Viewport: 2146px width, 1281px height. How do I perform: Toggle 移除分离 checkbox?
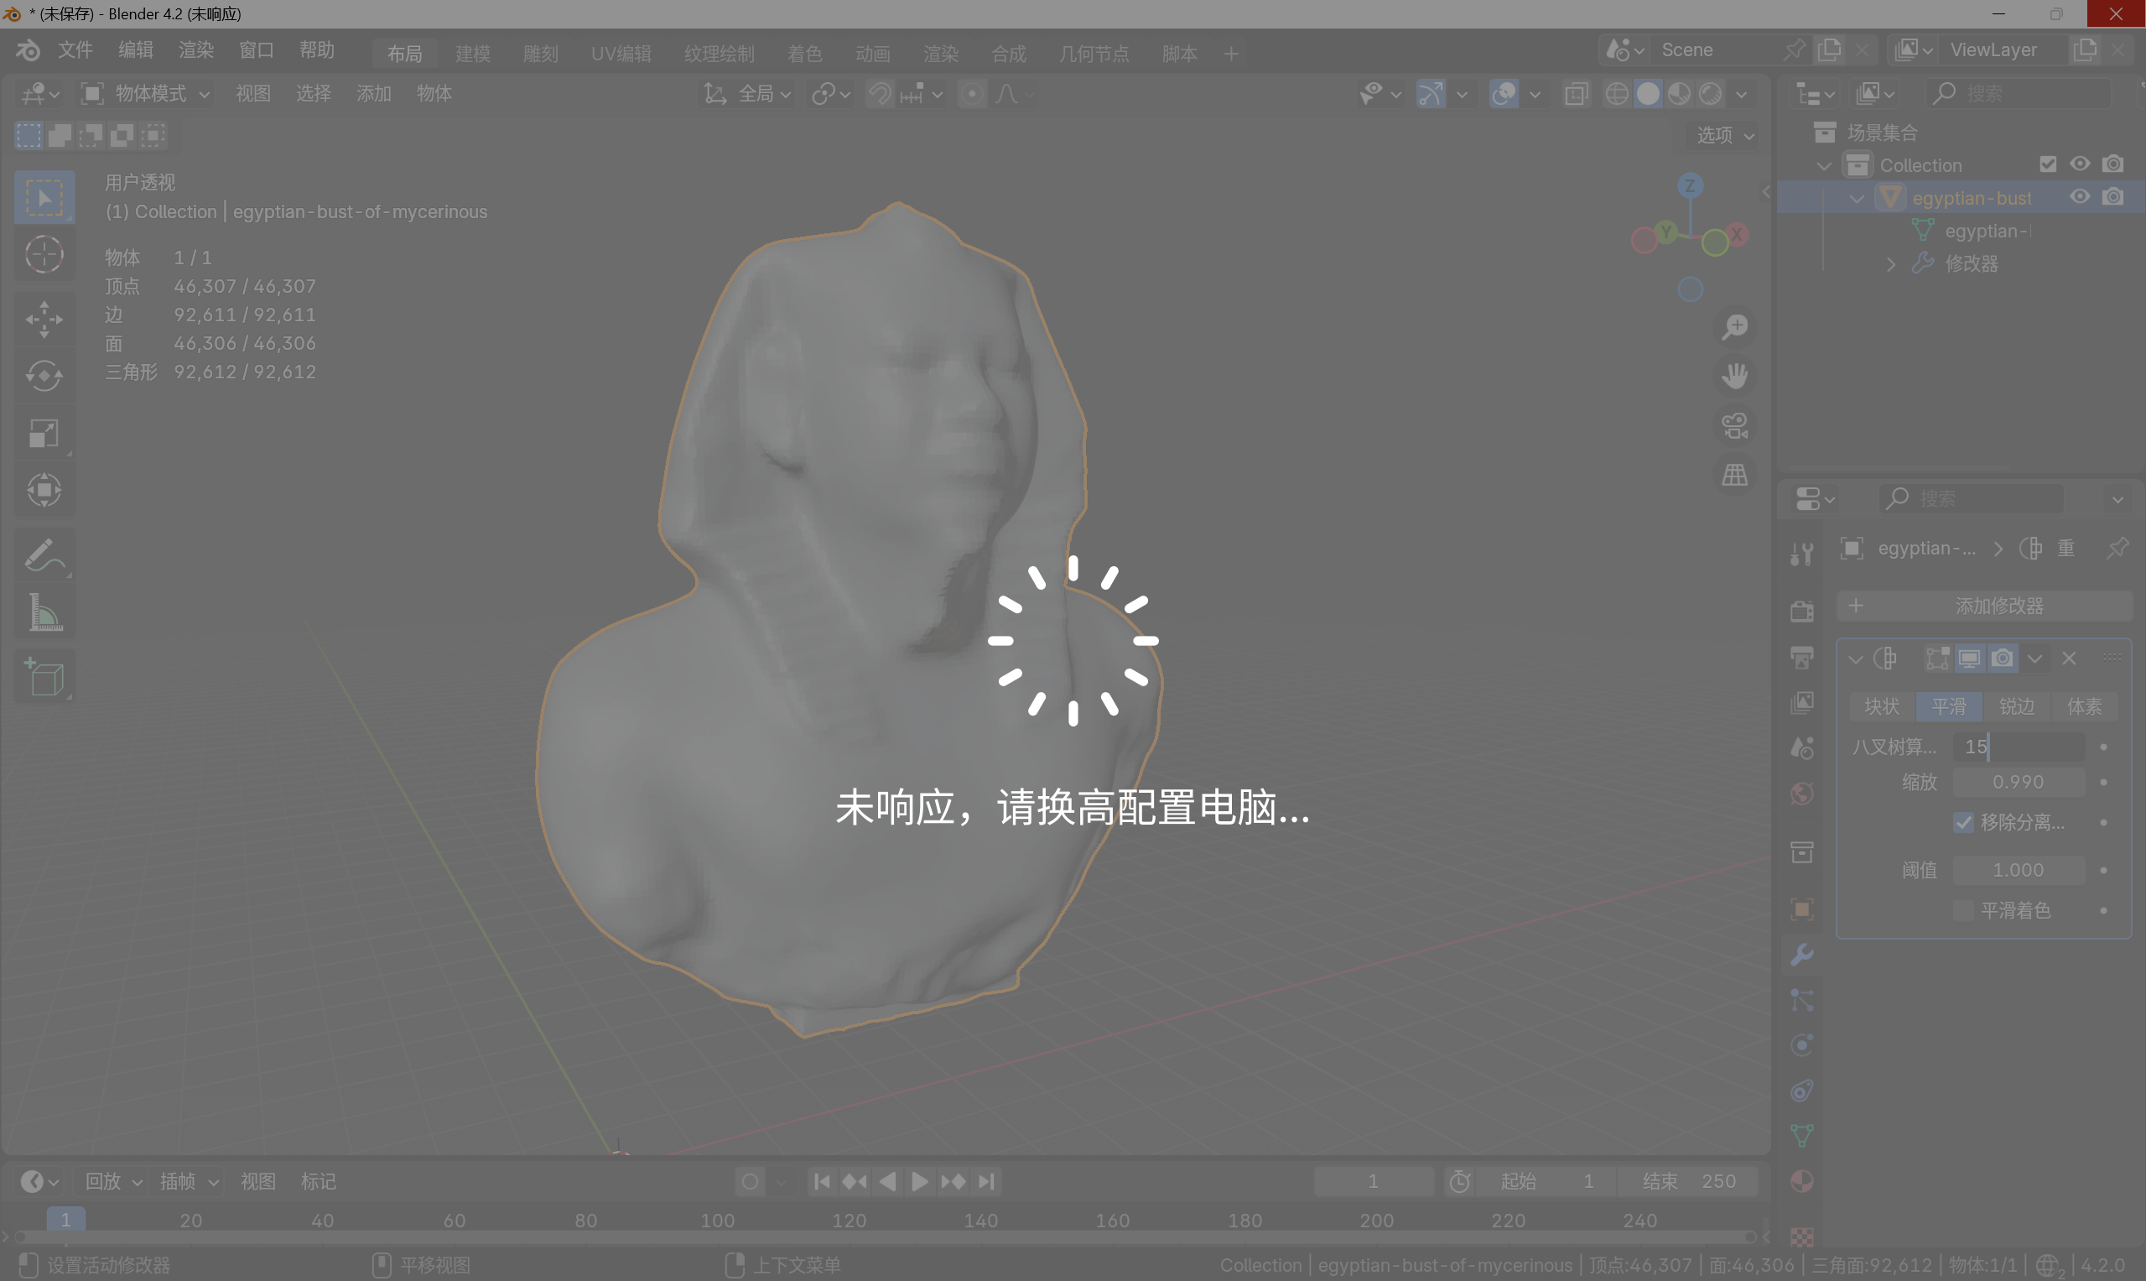coord(1963,822)
